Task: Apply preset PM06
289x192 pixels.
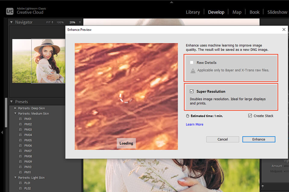Action: click(x=28, y=145)
